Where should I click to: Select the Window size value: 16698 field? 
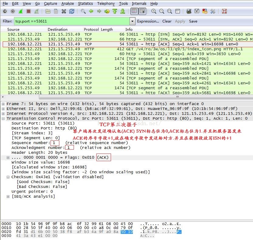(x=41, y=162)
